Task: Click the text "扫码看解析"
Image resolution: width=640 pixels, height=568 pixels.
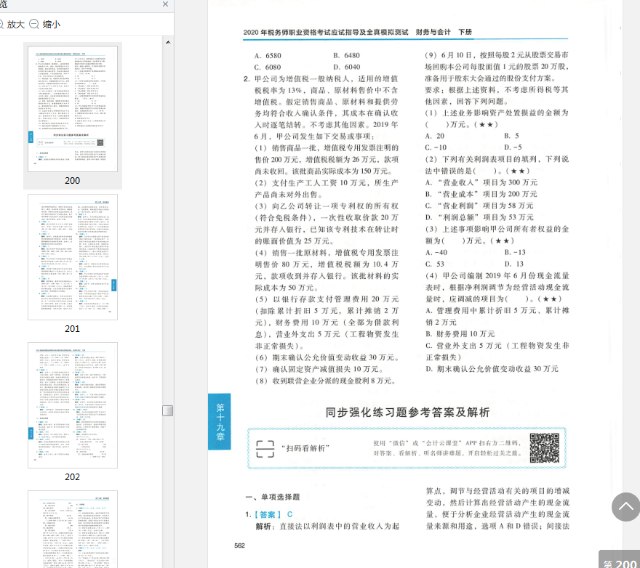Action: [x=305, y=448]
